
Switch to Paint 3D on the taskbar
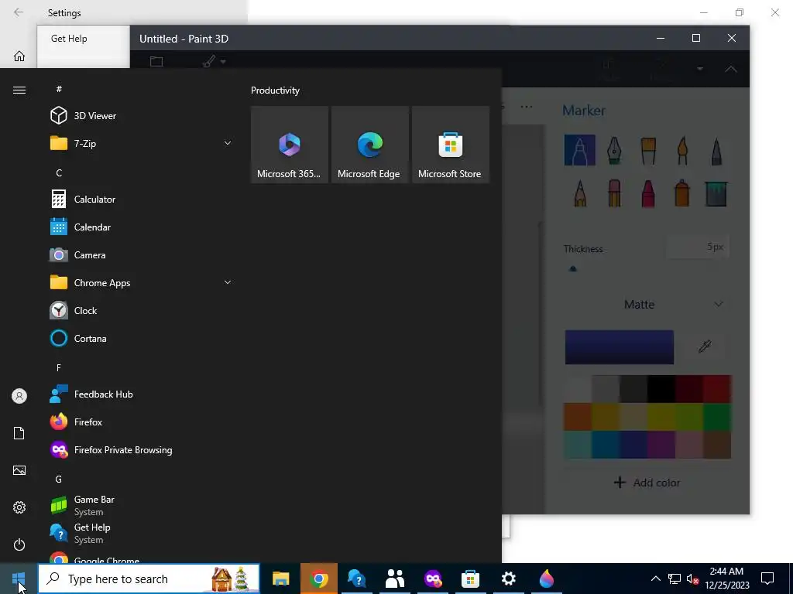546,579
